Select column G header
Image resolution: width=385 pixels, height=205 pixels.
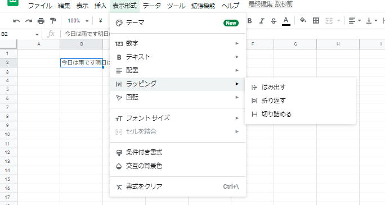coord(295,44)
